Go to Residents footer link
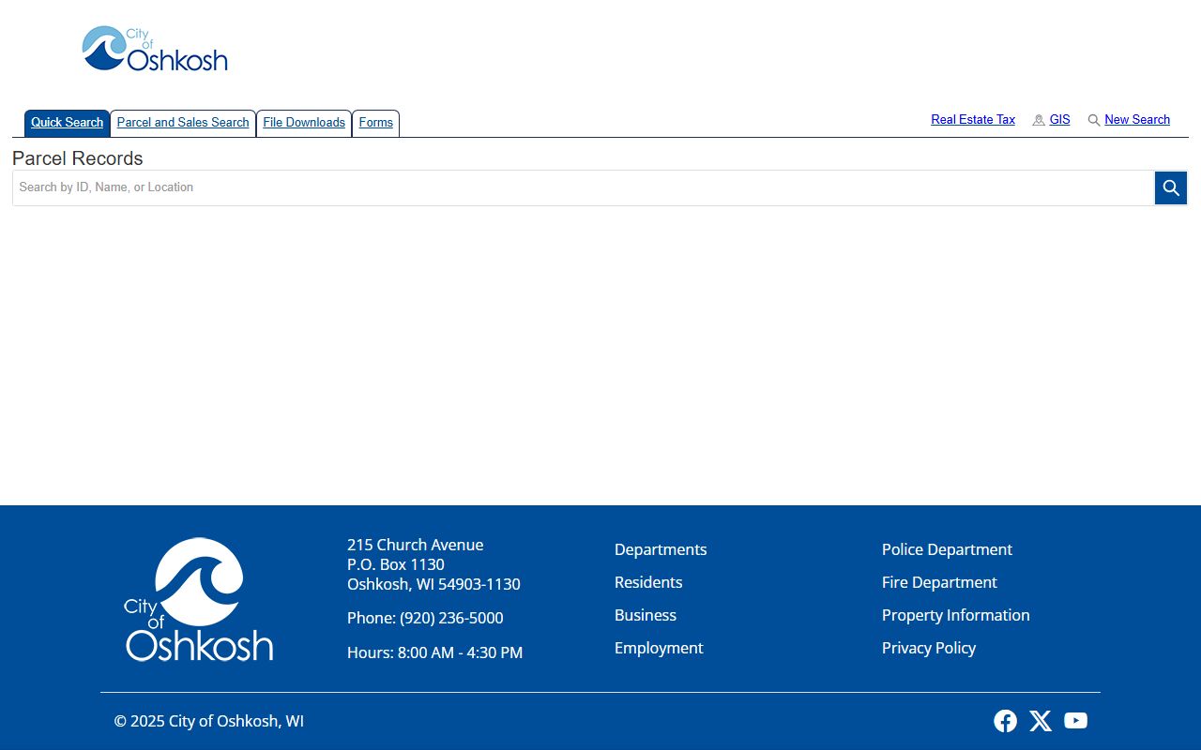Image resolution: width=1201 pixels, height=750 pixels. click(x=648, y=582)
